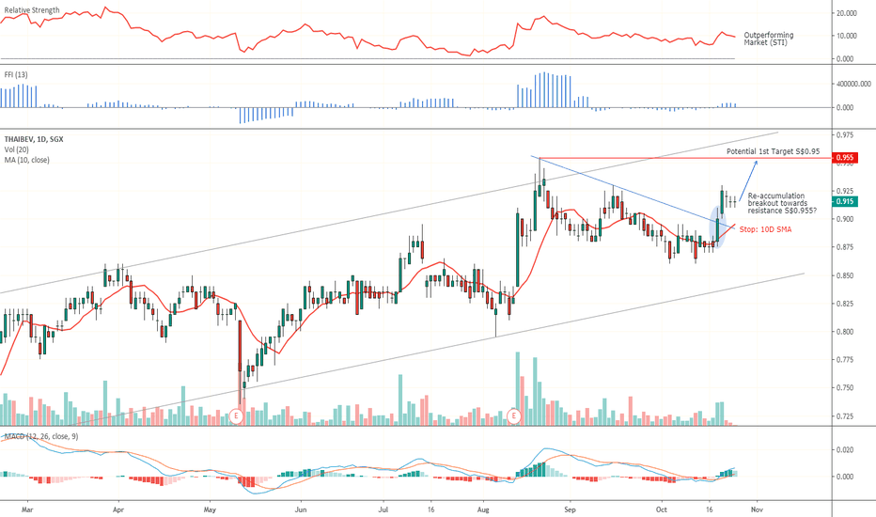Click the 0.750 price axis label

click(x=844, y=387)
